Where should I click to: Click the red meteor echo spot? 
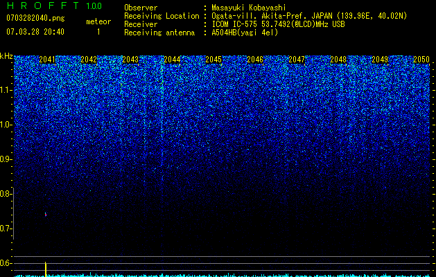(46, 215)
